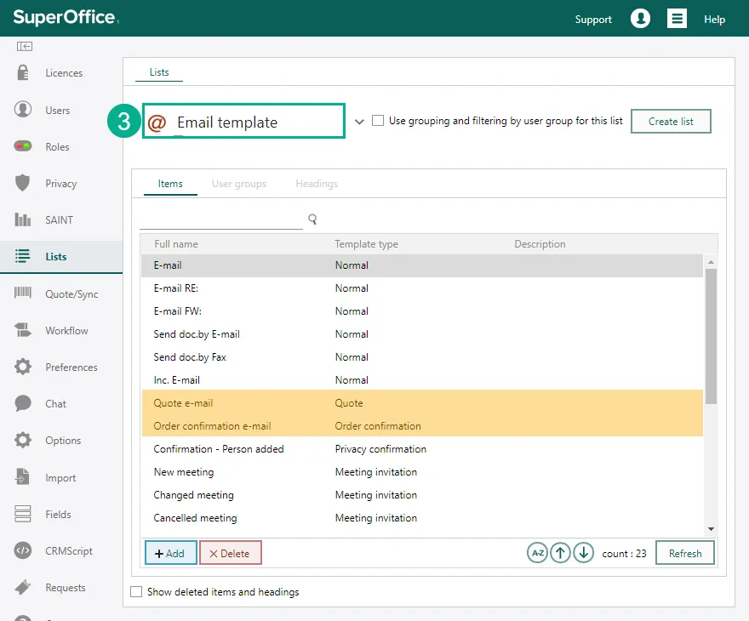The width and height of the screenshot is (749, 621).
Task: Click the search magnifier icon
Action: coord(312,219)
